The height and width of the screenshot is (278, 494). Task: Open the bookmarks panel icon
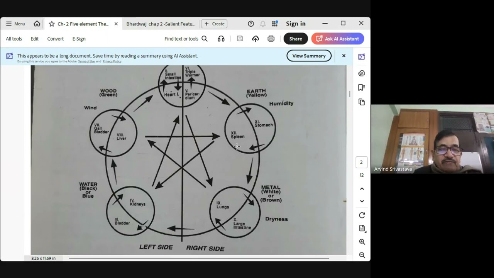click(362, 87)
